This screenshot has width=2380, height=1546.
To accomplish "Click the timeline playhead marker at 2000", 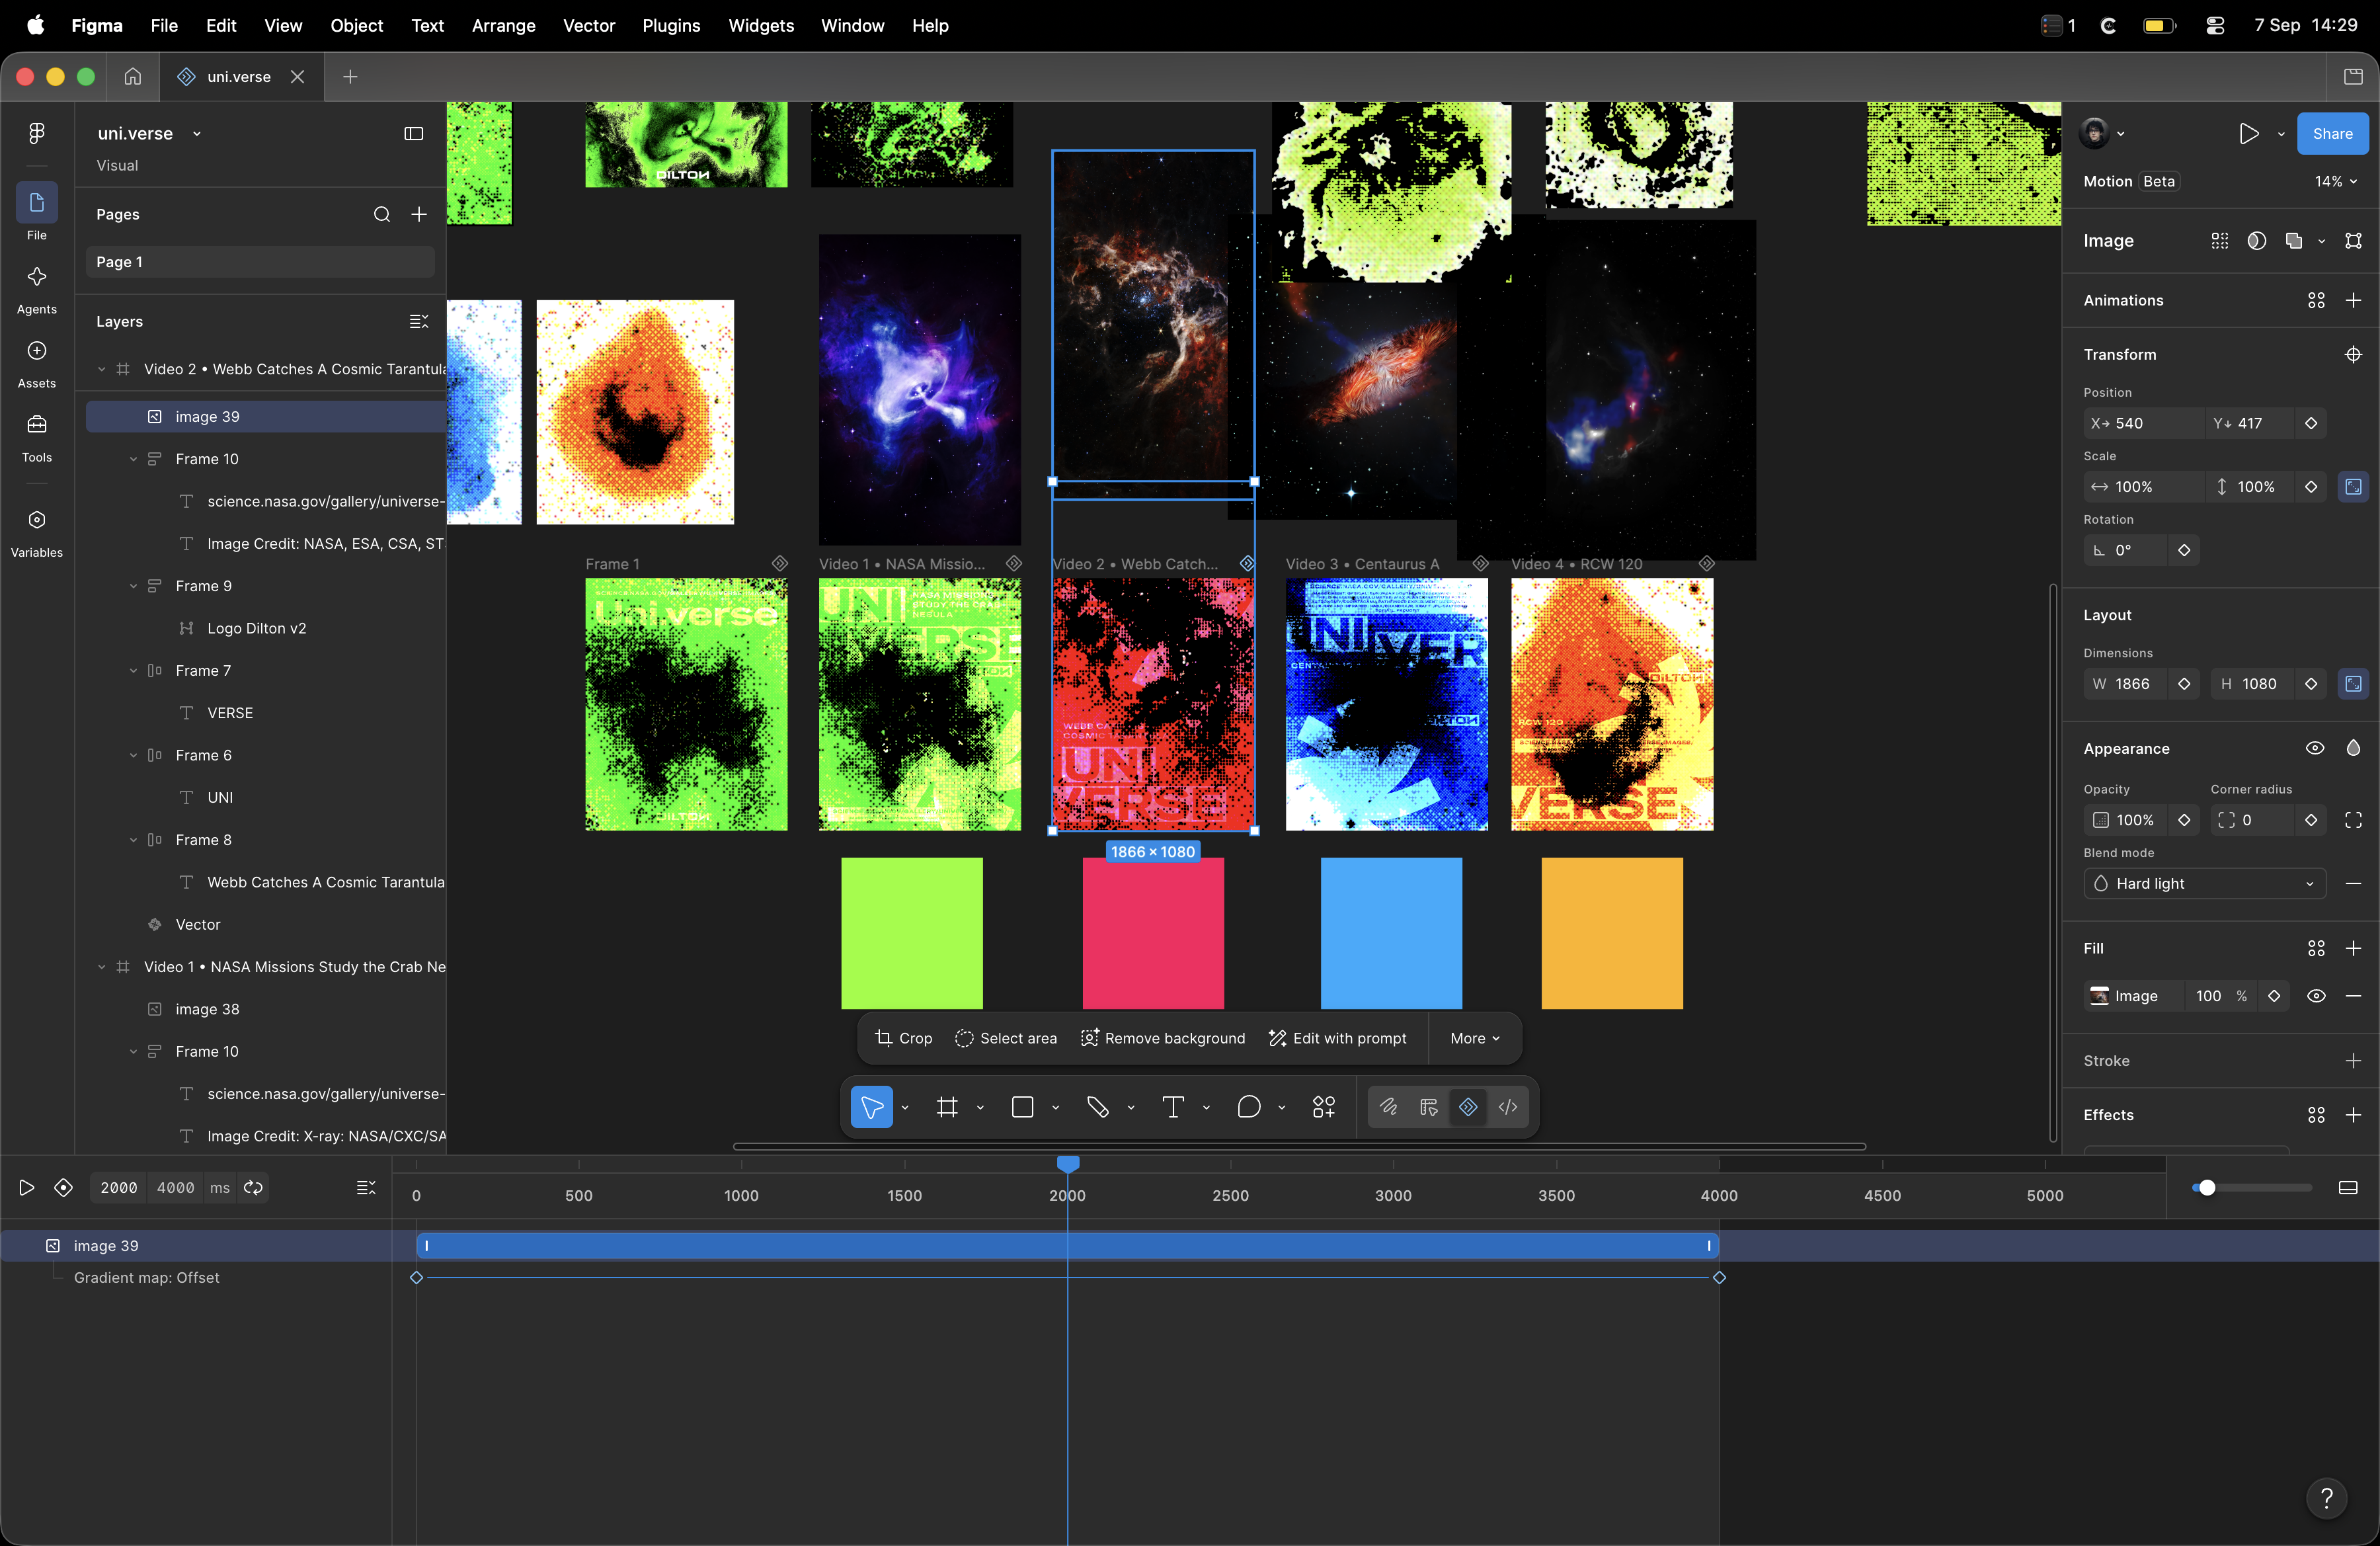I will (x=1068, y=1164).
